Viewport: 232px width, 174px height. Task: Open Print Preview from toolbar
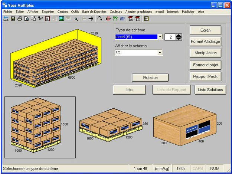(27, 19)
